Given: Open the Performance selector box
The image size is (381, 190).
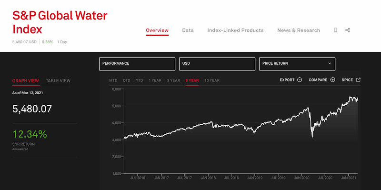Looking at the screenshot, I should [x=137, y=64].
